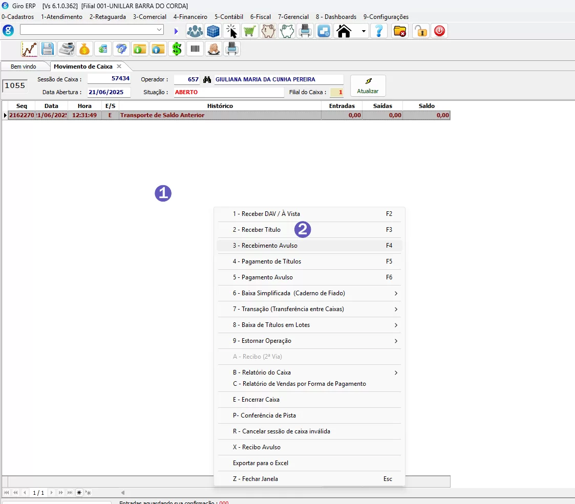575x504 pixels.
Task: Open the 4-Financeiro menu
Action: [190, 17]
